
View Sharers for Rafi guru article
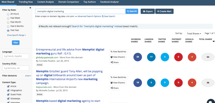click(118, 57)
